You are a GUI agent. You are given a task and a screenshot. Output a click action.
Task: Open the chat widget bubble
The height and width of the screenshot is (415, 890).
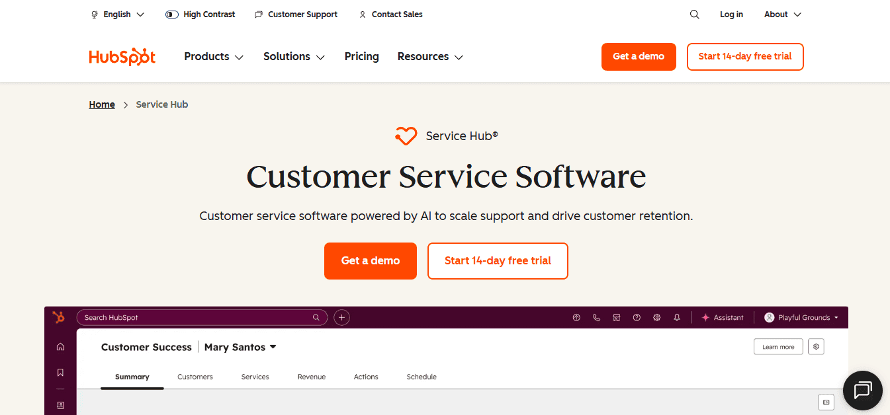(862, 390)
